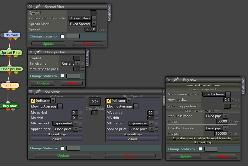Pin the Once per bar panel
249x167 pixels.
click(x=38, y=52)
